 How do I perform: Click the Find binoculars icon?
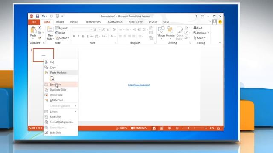[x=195, y=28]
